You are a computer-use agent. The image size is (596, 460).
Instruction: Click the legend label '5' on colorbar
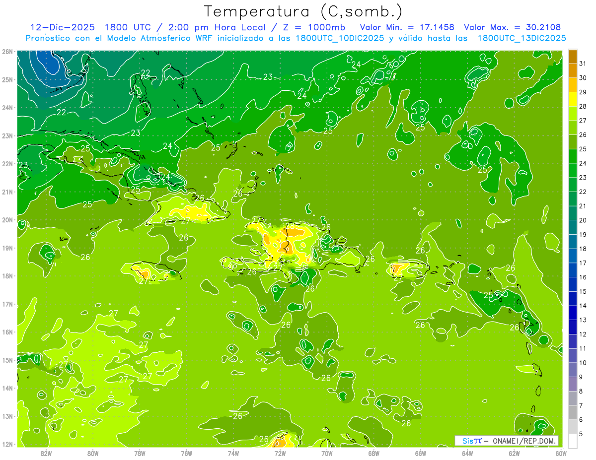pos(581,434)
